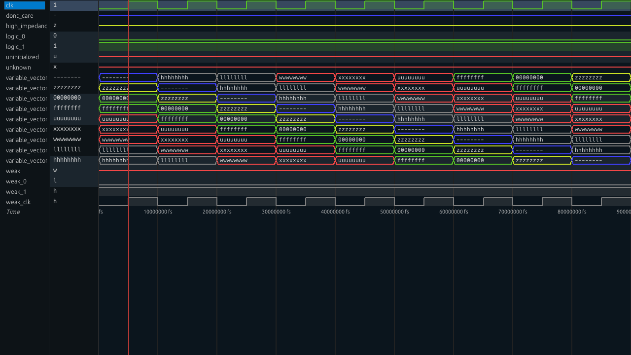Select variable_vector name whose value is uuuuuuuu
This screenshot has width=631, height=355.
click(x=26, y=119)
